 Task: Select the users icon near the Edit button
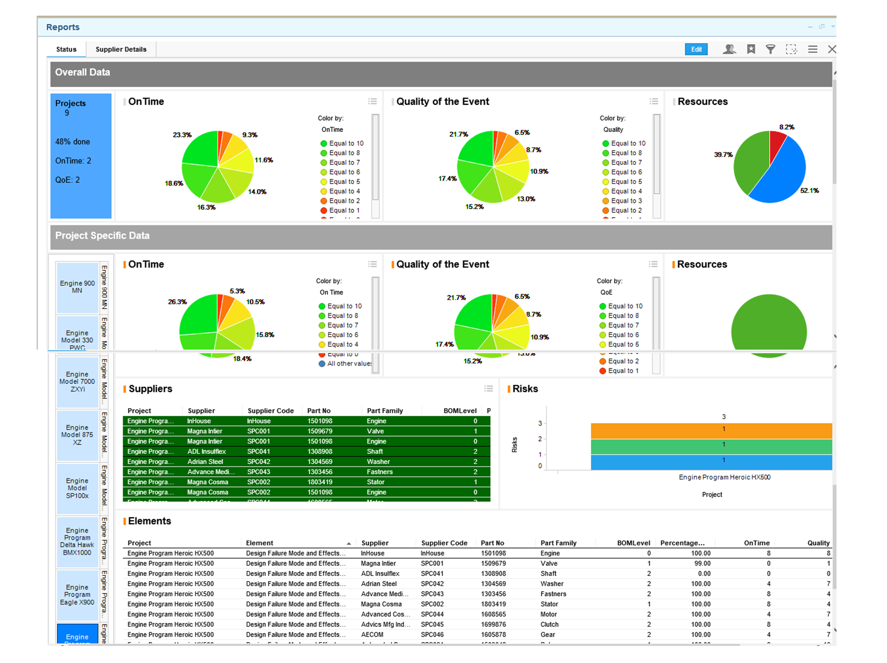pos(730,49)
